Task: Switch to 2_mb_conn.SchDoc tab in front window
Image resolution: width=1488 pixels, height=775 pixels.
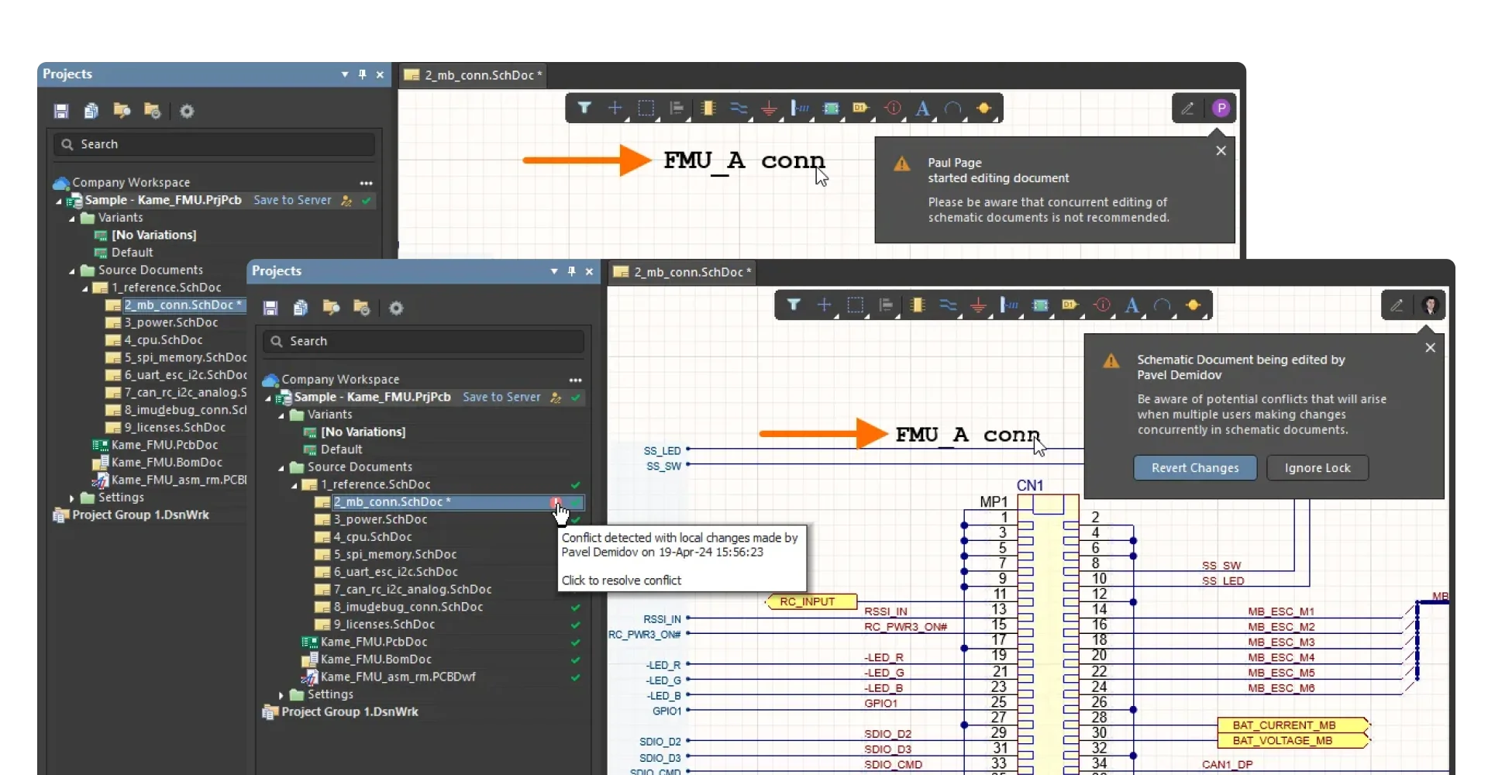Action: 682,272
